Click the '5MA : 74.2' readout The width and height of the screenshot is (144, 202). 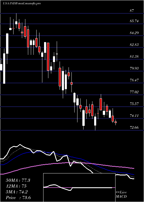(17, 192)
